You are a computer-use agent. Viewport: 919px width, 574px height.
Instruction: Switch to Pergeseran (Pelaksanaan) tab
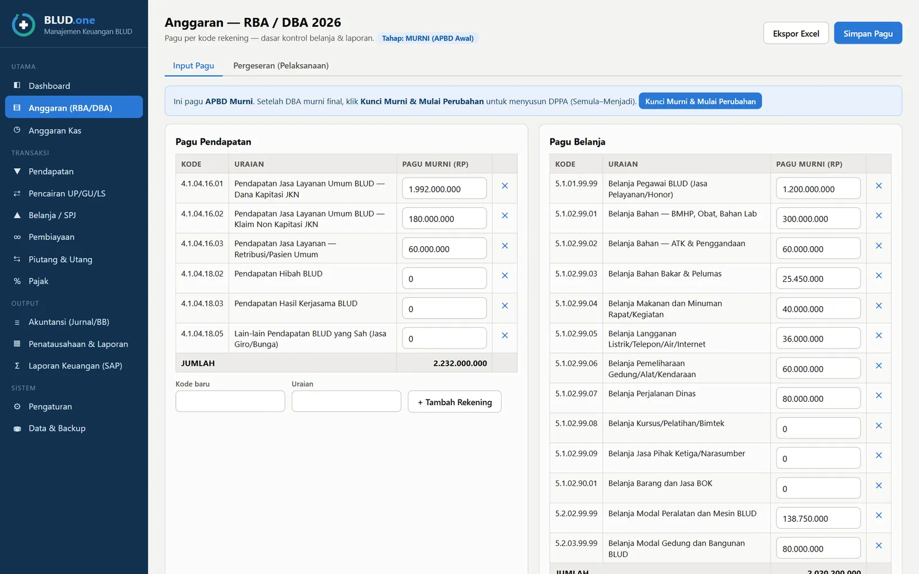pyautogui.click(x=281, y=65)
